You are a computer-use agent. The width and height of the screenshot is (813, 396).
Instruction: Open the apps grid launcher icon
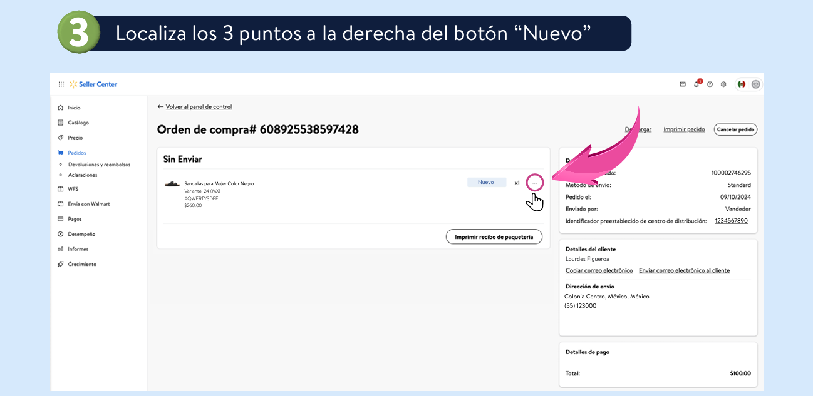[61, 84]
